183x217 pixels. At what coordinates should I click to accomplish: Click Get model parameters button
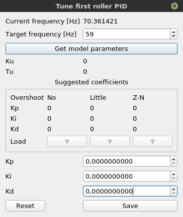click(91, 49)
